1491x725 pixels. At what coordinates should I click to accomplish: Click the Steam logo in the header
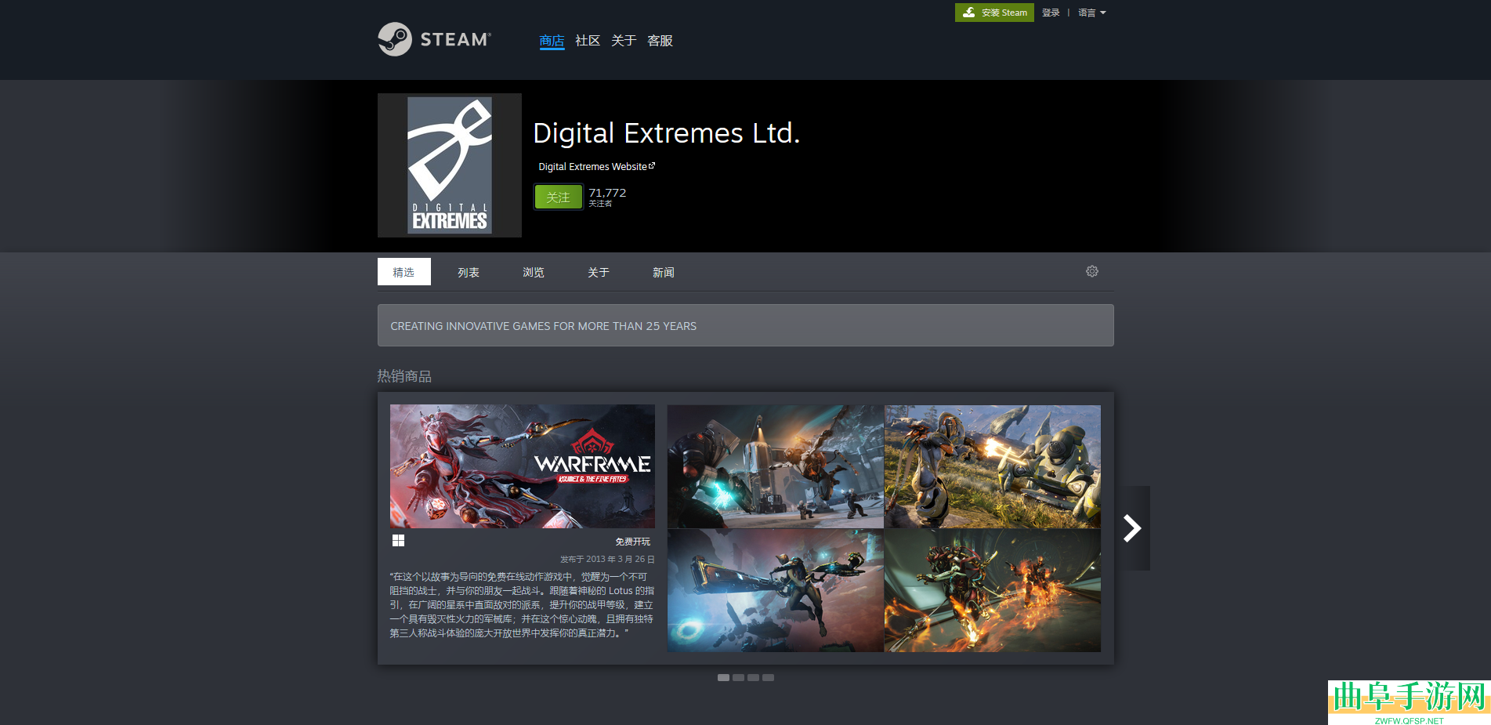(434, 39)
